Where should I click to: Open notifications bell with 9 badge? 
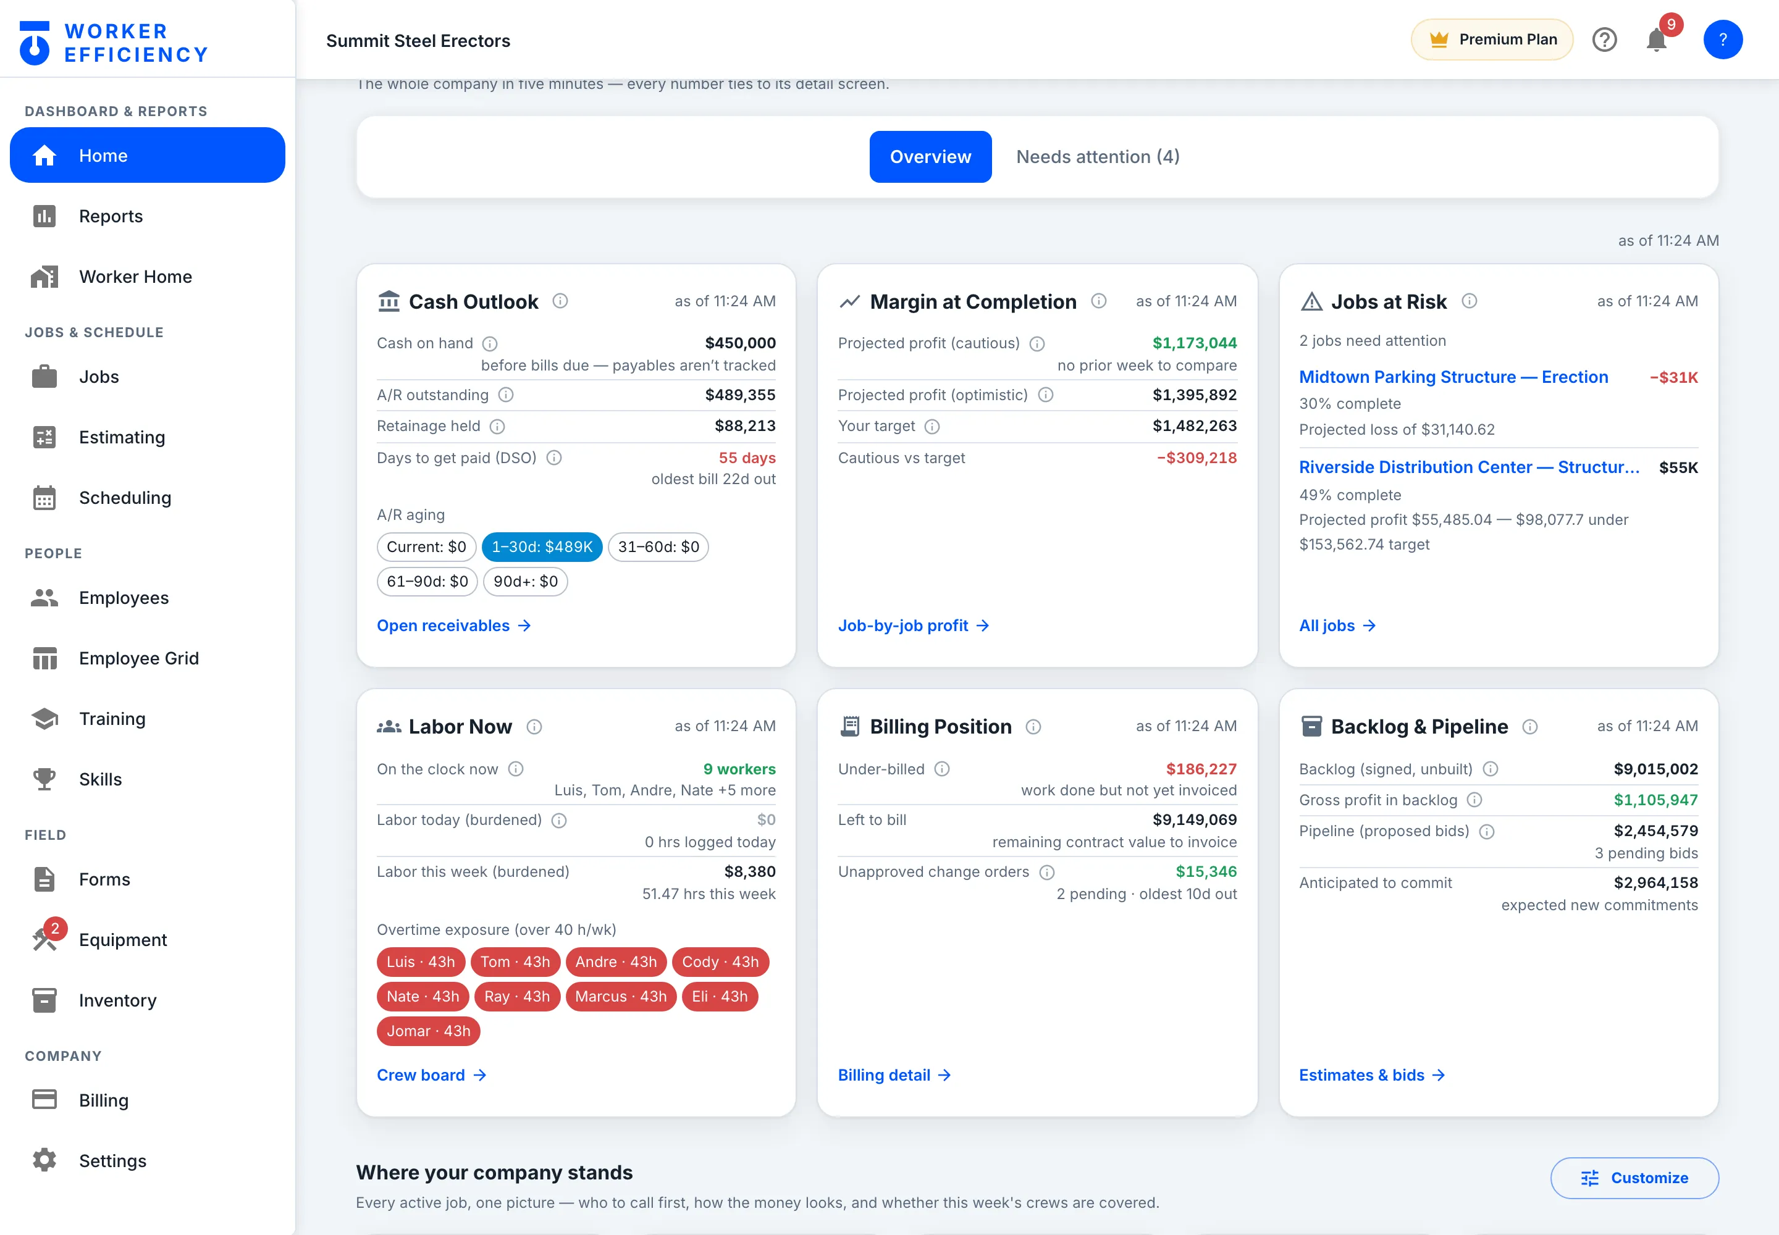pos(1657,40)
